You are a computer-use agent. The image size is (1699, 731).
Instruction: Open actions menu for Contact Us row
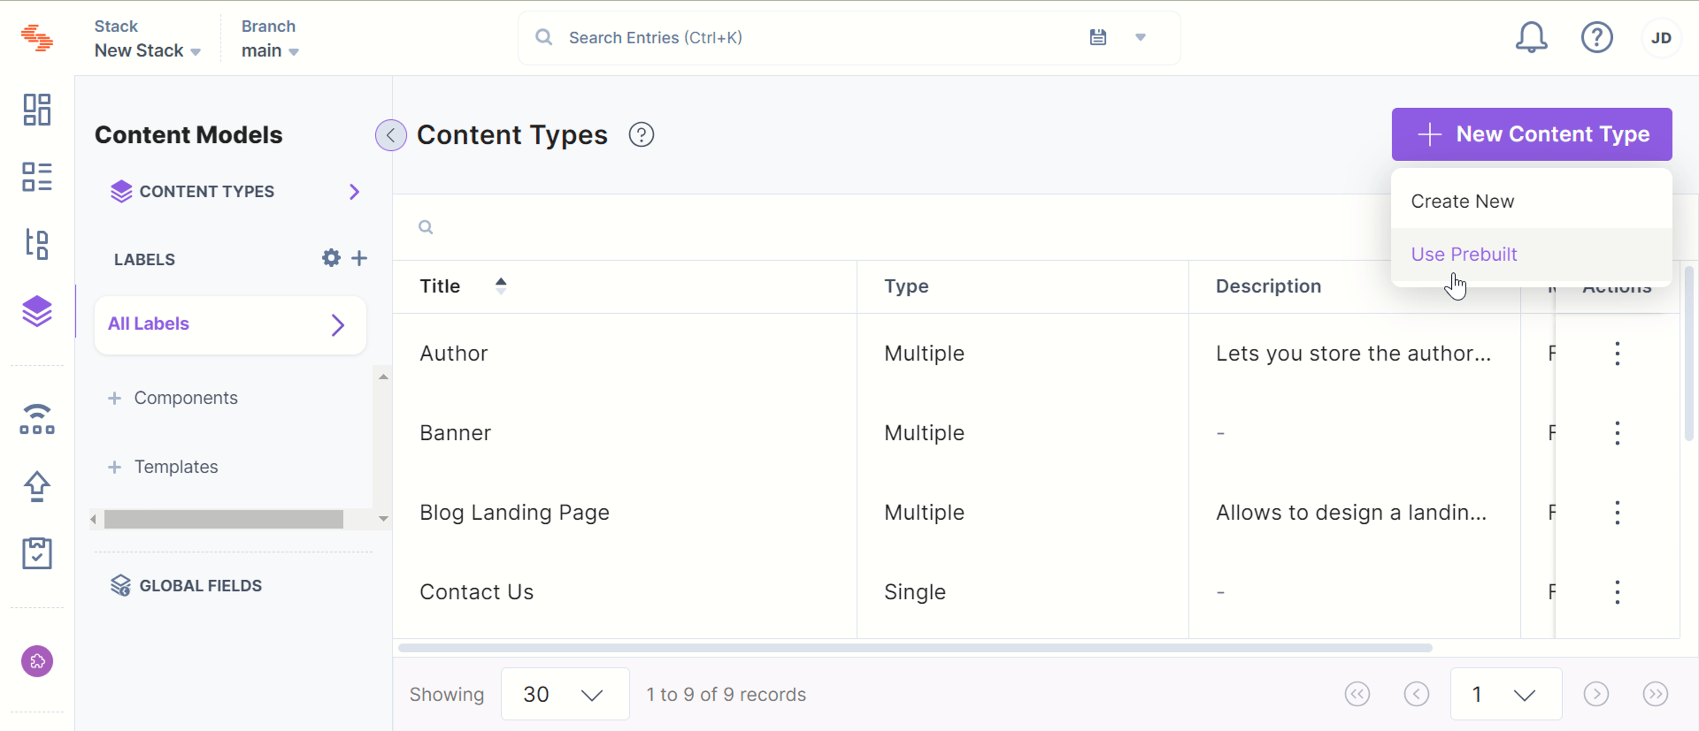[1617, 592]
